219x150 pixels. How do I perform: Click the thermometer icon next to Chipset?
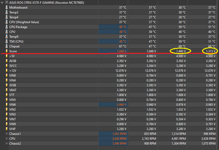[x=7, y=46]
